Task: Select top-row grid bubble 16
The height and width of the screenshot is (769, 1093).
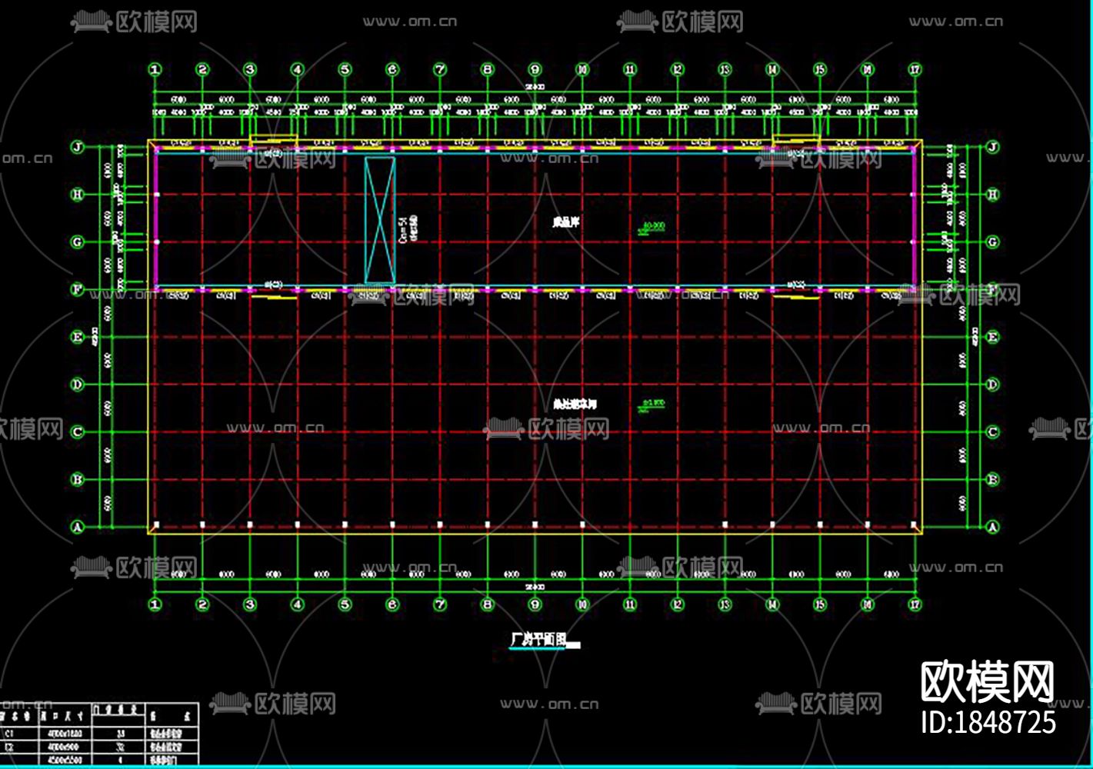Action: coord(868,70)
